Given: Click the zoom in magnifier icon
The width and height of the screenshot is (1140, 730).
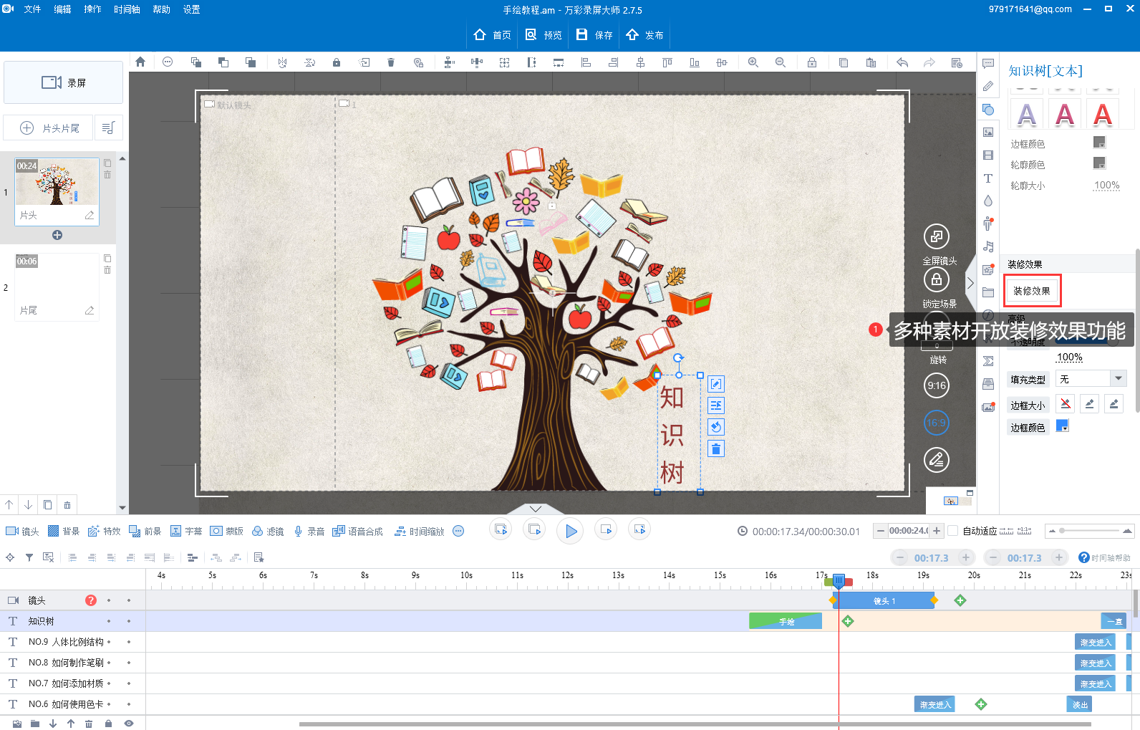Looking at the screenshot, I should coord(753,62).
